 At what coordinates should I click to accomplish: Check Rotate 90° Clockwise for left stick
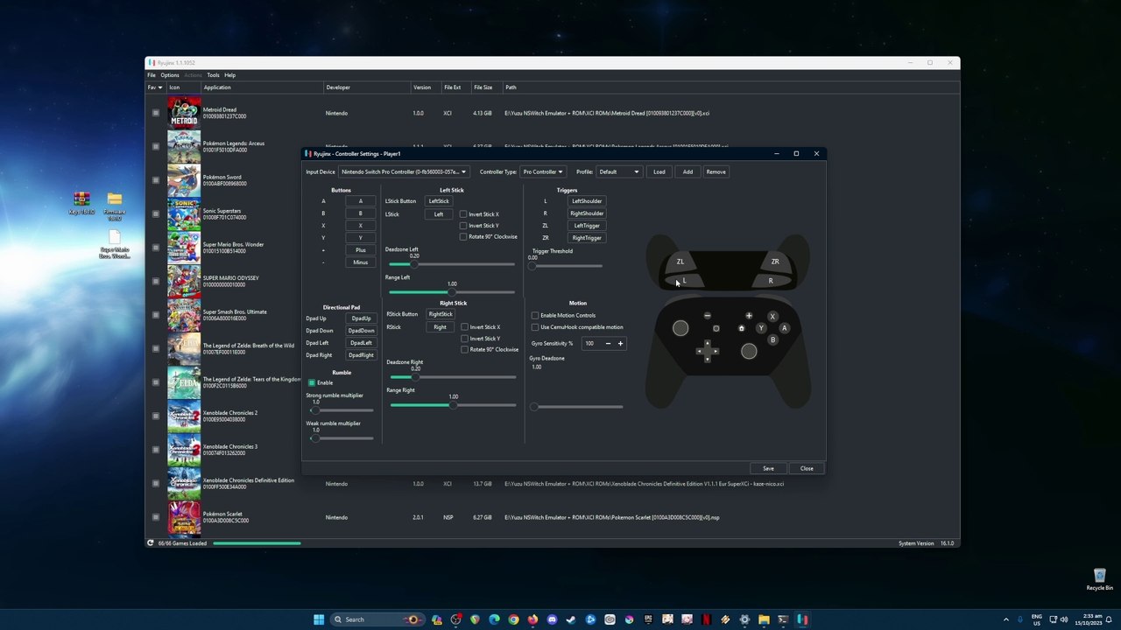[x=463, y=237]
